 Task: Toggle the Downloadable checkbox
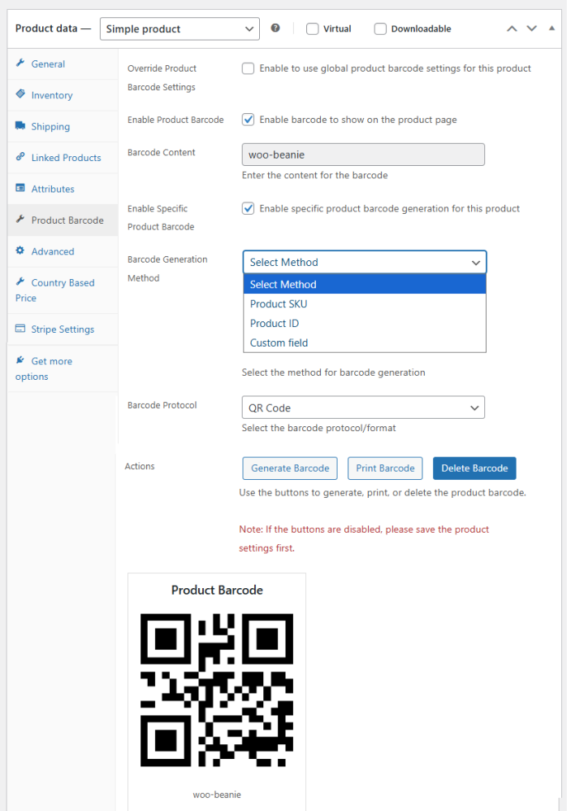[x=380, y=29]
